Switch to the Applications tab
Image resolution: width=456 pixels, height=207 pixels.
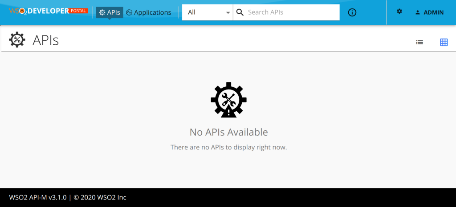(x=148, y=12)
